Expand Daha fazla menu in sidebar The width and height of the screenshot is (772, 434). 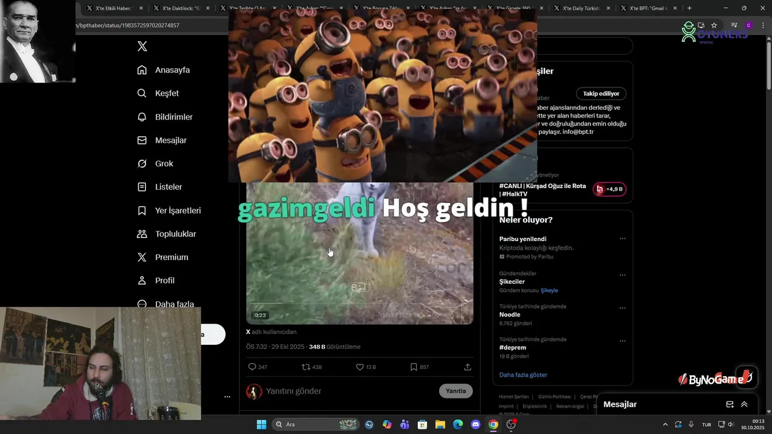tap(165, 304)
